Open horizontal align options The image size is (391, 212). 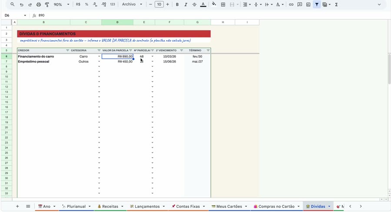tap(247, 4)
